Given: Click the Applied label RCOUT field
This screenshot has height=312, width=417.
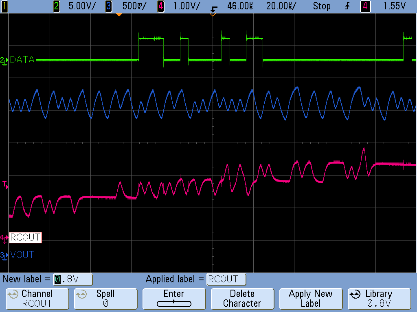Looking at the screenshot, I should coord(226,279).
